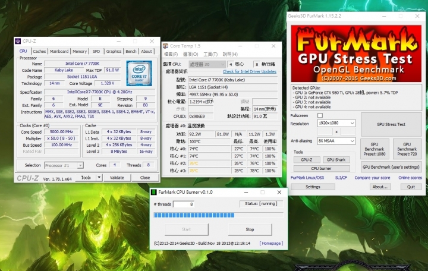
Task: Open the CPU burner tool in FurMark
Action: click(x=321, y=168)
